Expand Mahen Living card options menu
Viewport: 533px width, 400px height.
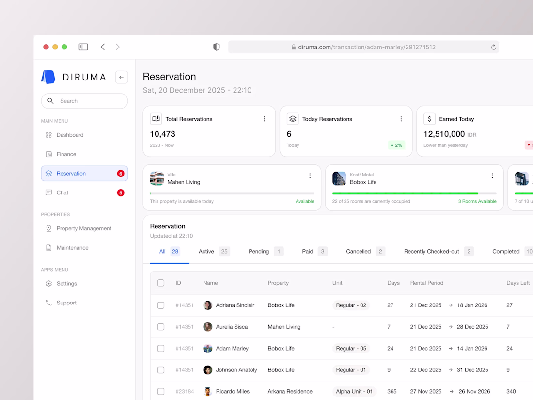point(310,176)
